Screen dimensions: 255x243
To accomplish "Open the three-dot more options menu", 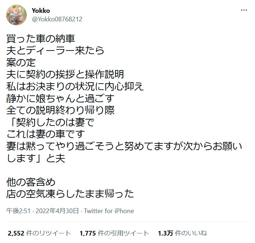I will [x=244, y=10].
